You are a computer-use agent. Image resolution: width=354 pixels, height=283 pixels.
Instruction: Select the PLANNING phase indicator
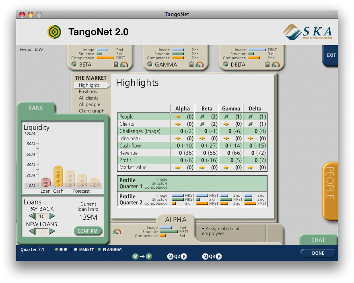tap(99, 250)
